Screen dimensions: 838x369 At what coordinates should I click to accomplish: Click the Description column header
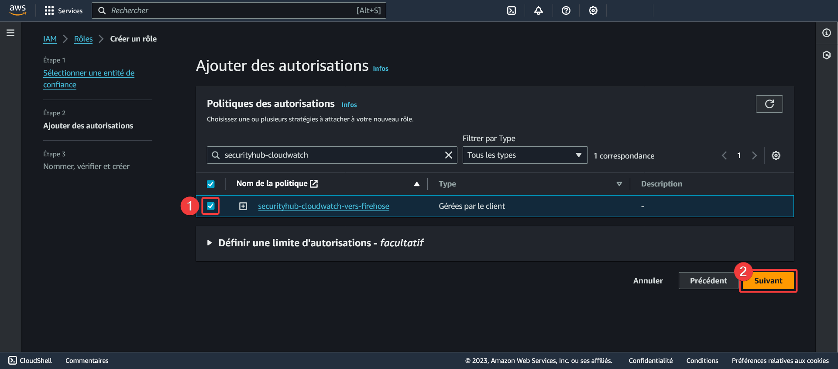point(661,184)
